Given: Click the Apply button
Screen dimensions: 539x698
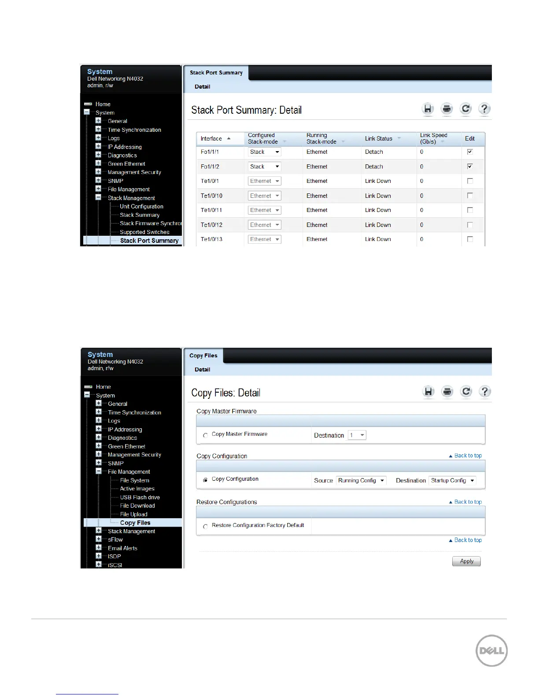Looking at the screenshot, I should [466, 561].
